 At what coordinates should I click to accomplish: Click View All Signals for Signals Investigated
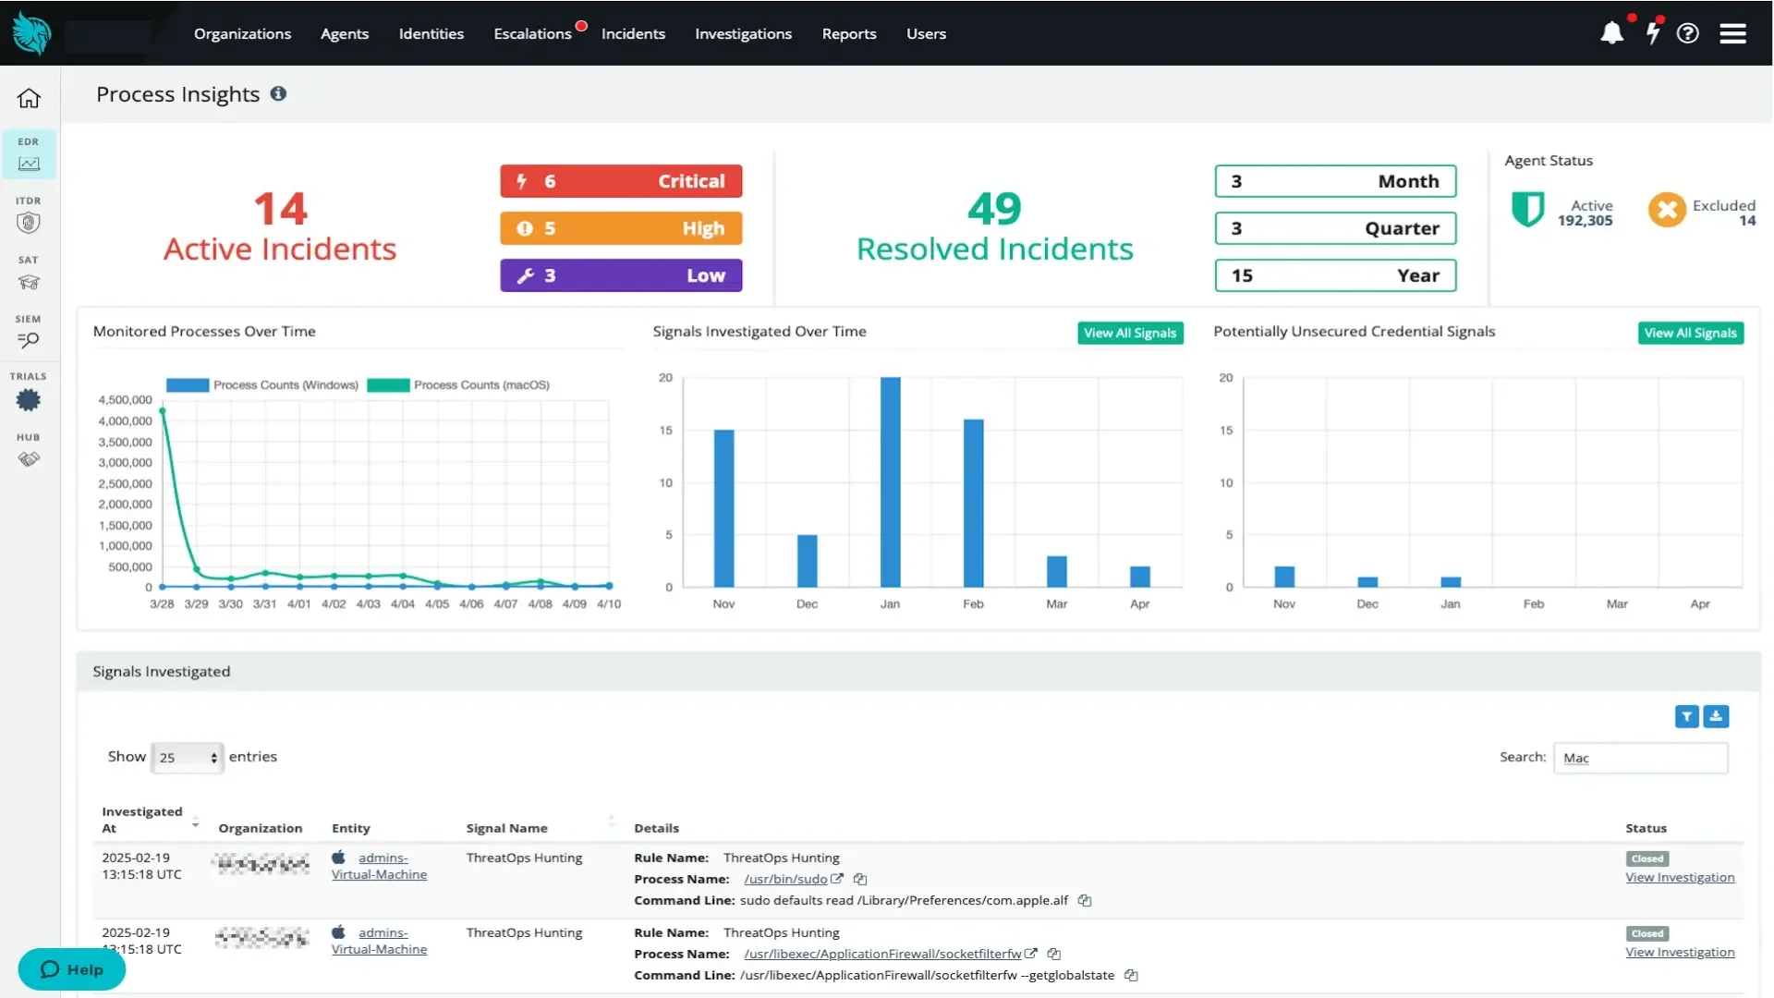point(1130,333)
